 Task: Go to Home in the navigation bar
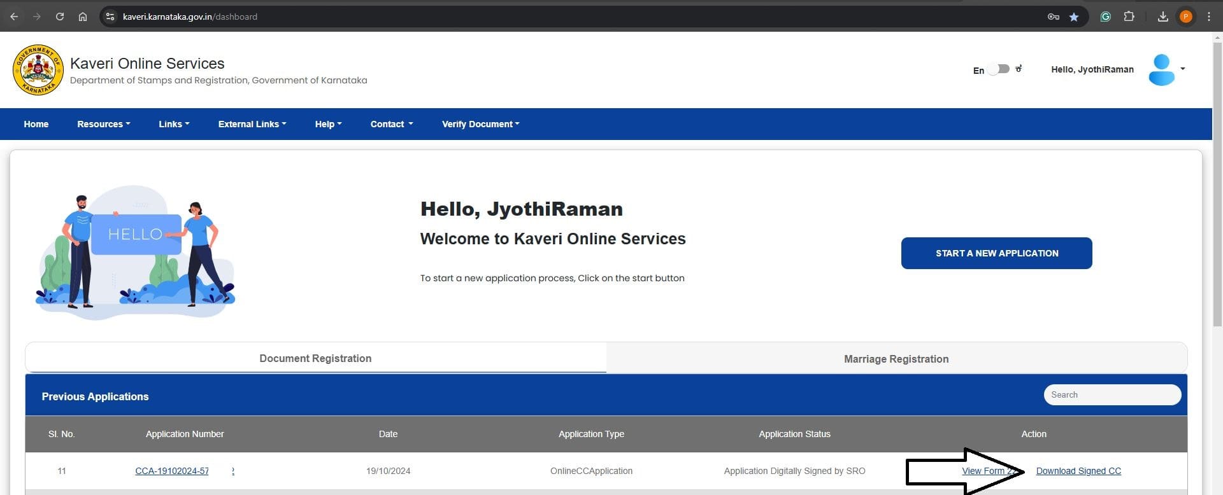(x=36, y=124)
